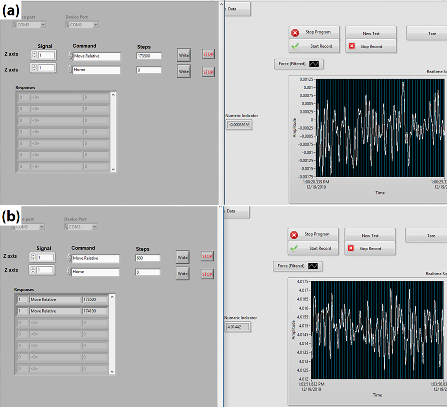
Task: Click the Responses list scroll-down arrow in panel (a)
Action: click(x=113, y=169)
